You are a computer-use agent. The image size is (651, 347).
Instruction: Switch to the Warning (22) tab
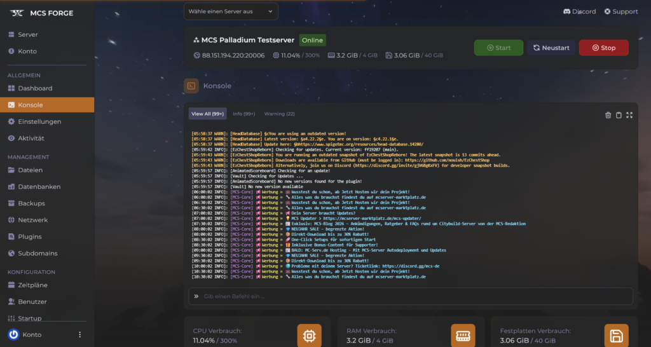coord(279,114)
